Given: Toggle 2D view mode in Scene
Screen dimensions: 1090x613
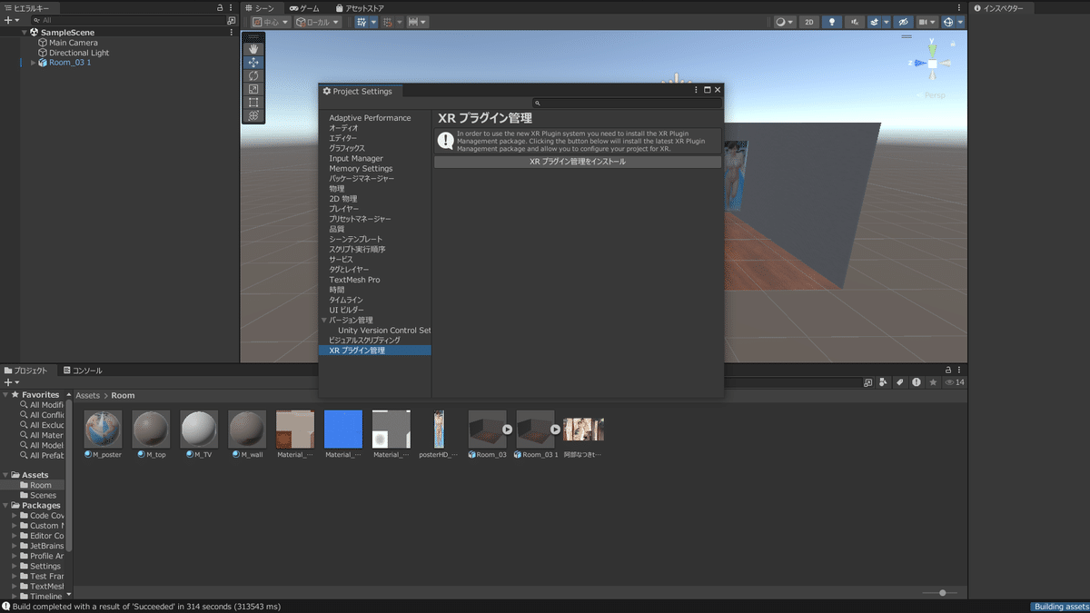Looking at the screenshot, I should pos(808,22).
